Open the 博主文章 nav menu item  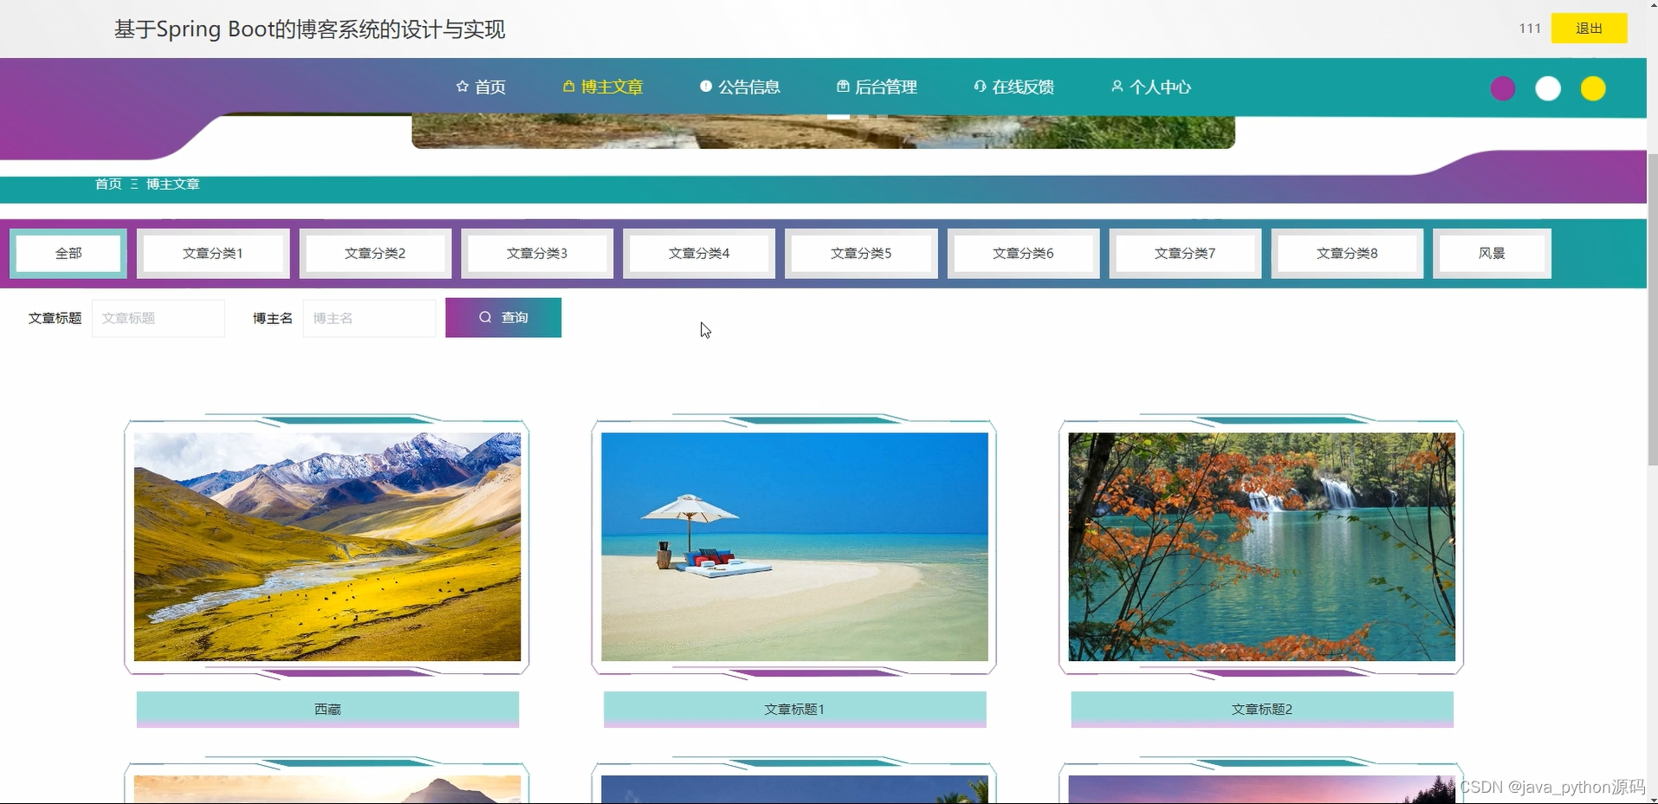click(603, 87)
